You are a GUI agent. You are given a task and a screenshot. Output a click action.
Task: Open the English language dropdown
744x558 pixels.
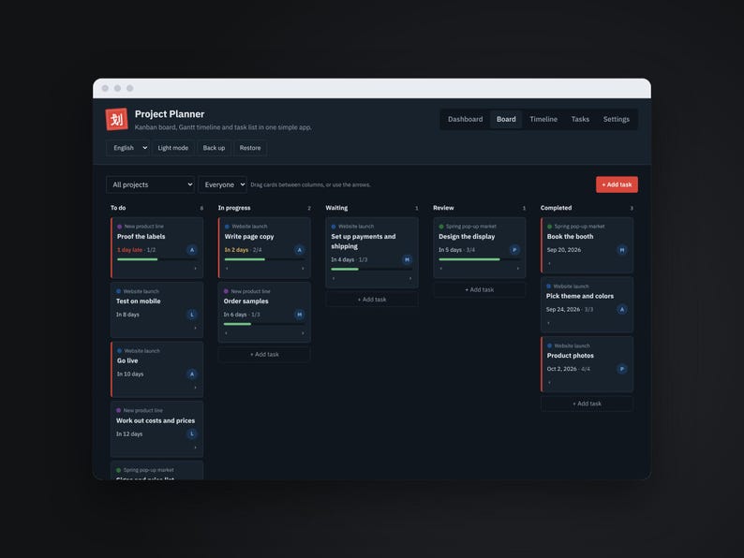[127, 148]
